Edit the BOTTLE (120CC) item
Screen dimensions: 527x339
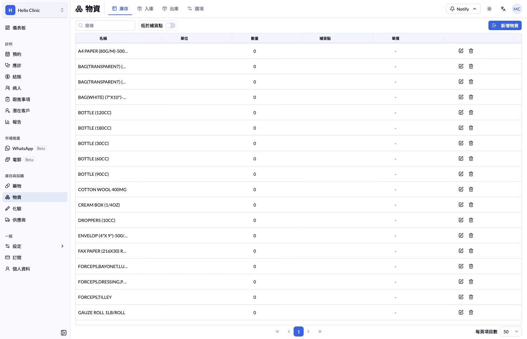coord(461,112)
